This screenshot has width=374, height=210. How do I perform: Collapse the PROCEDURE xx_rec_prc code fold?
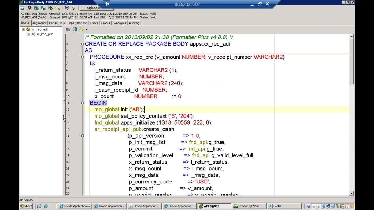click(82, 57)
